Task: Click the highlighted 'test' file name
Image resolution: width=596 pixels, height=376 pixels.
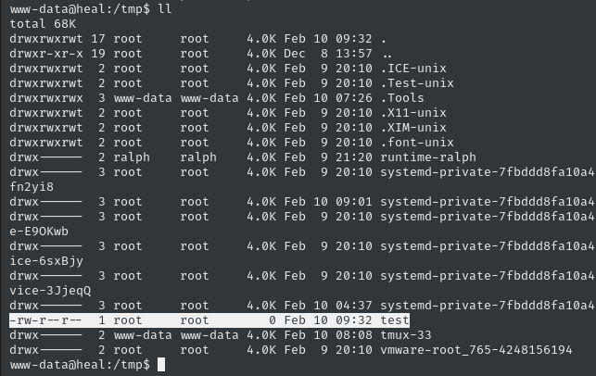Action: tap(395, 320)
